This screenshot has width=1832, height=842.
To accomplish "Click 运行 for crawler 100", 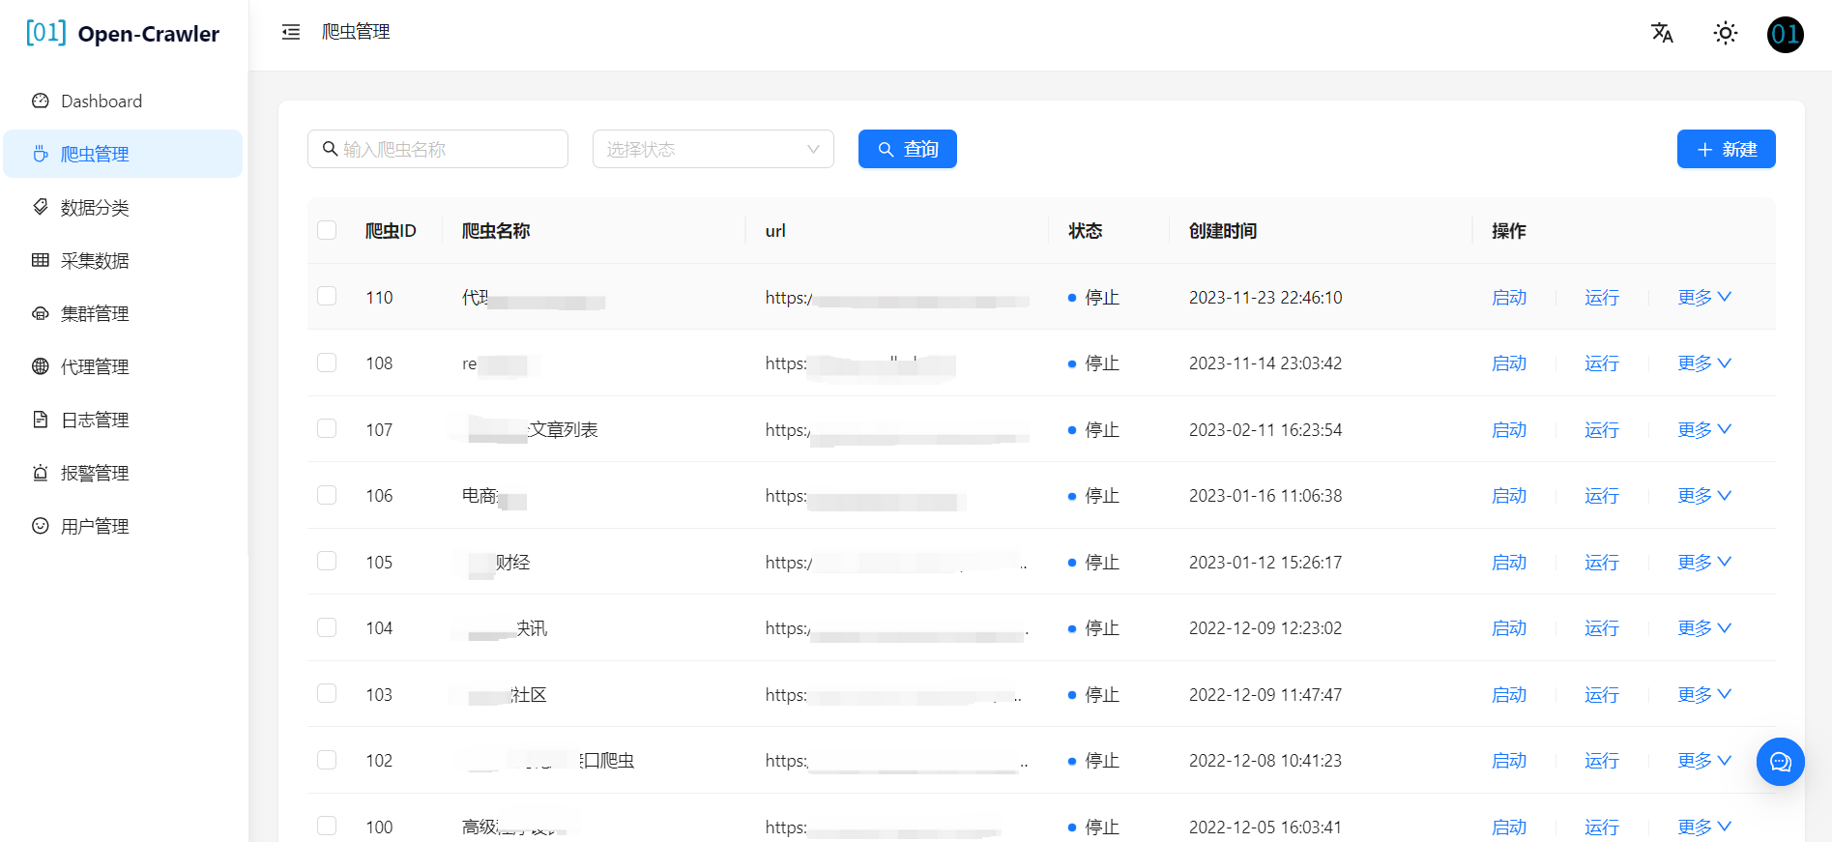I will (x=1602, y=827).
